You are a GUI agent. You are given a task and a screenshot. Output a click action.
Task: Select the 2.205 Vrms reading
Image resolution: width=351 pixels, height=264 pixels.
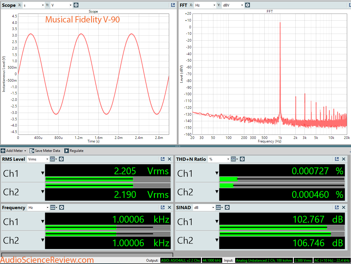point(141,171)
